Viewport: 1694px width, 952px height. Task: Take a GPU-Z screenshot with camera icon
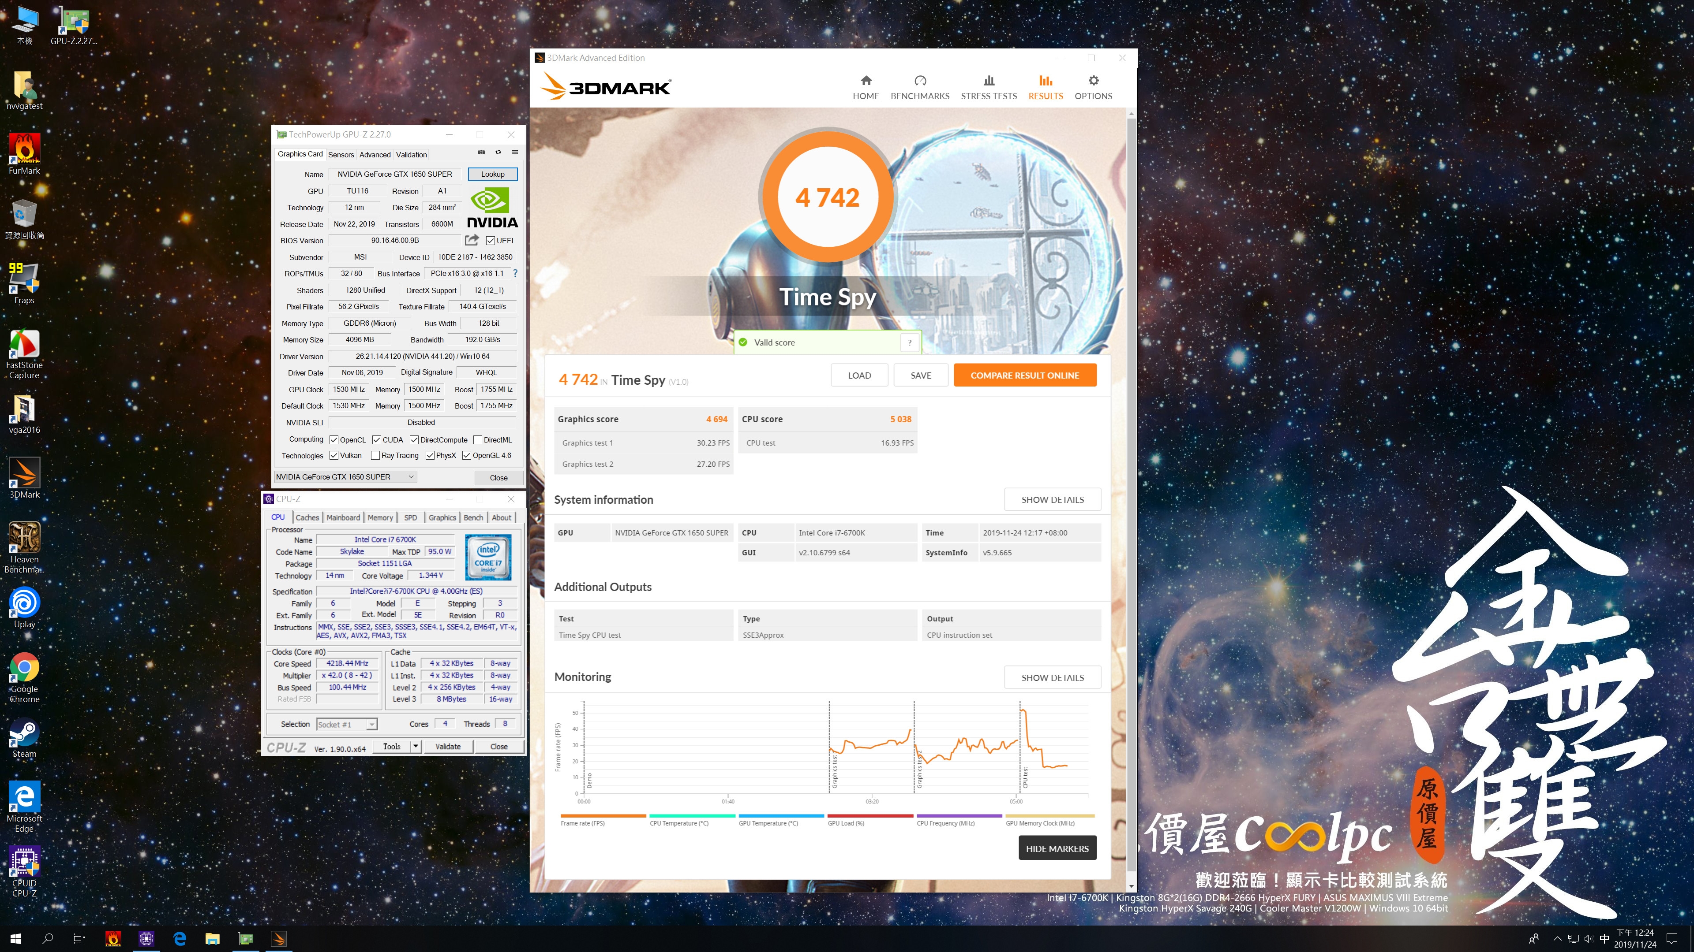click(x=481, y=152)
